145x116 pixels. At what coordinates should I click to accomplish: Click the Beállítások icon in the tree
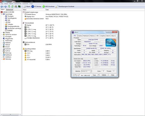[4, 55]
